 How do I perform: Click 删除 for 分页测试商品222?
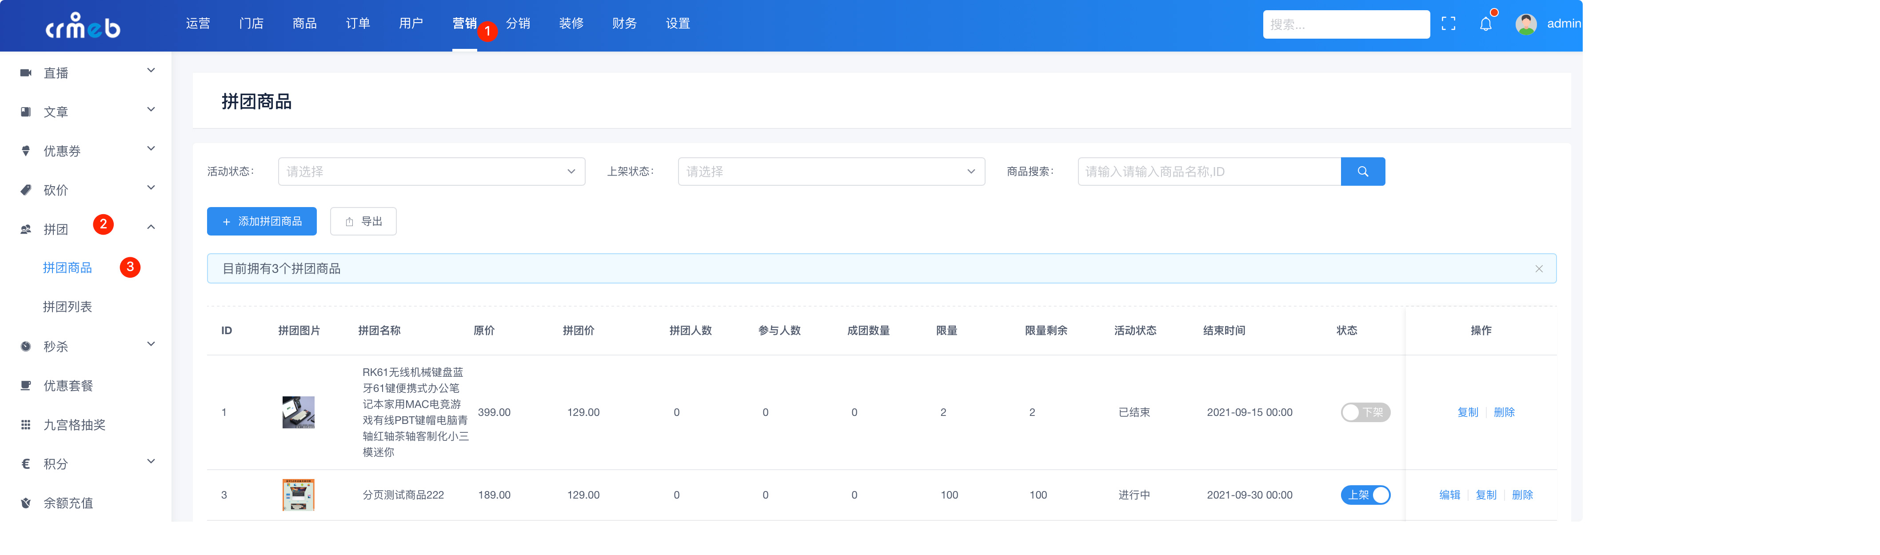click(x=1522, y=495)
